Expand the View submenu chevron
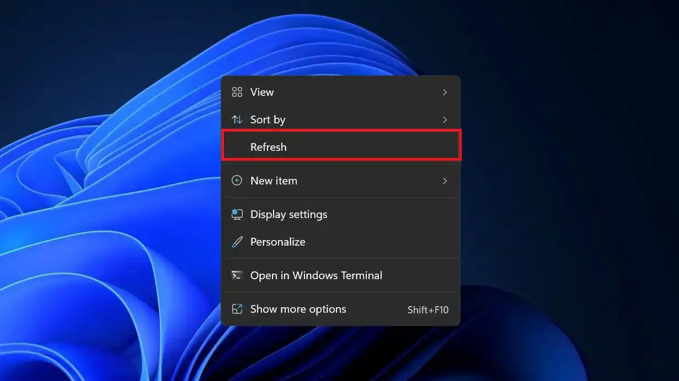Viewport: 679px width, 381px height. pyautogui.click(x=445, y=92)
